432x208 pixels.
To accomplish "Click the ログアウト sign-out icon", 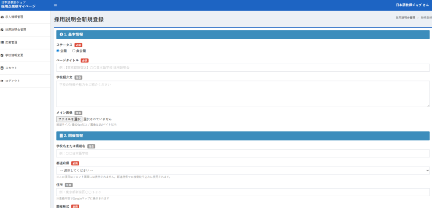I will click(3, 81).
